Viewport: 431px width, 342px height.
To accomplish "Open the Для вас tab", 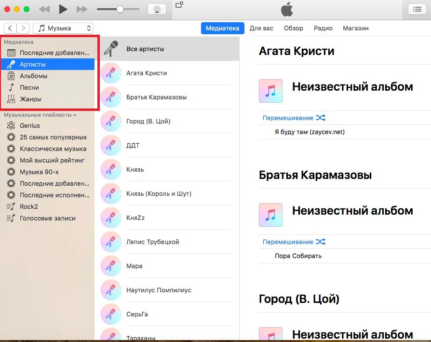I will [261, 28].
